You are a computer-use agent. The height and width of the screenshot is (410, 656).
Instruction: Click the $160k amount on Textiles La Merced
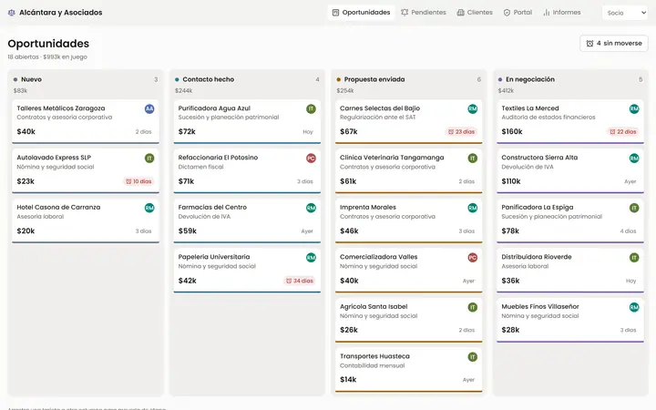point(512,131)
